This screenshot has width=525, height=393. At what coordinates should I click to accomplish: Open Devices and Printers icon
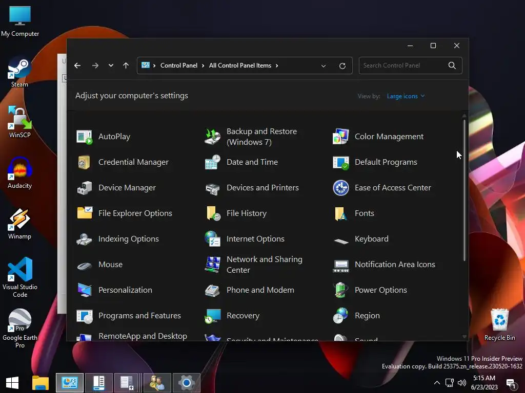click(213, 188)
